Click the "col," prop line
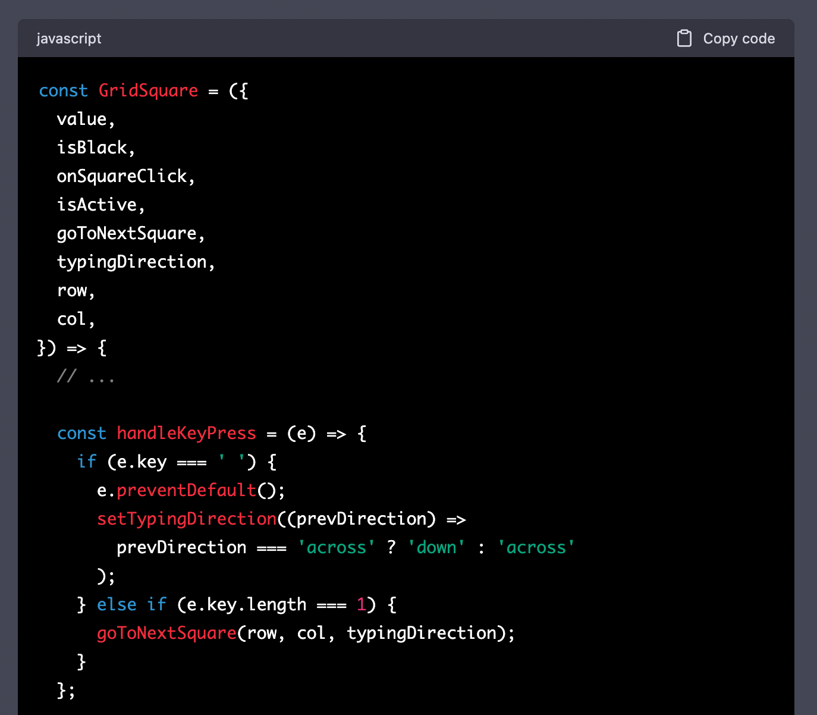Screen dimensions: 817x715 coord(76,319)
